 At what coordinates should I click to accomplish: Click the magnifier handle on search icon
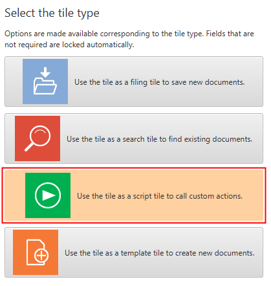point(29,147)
